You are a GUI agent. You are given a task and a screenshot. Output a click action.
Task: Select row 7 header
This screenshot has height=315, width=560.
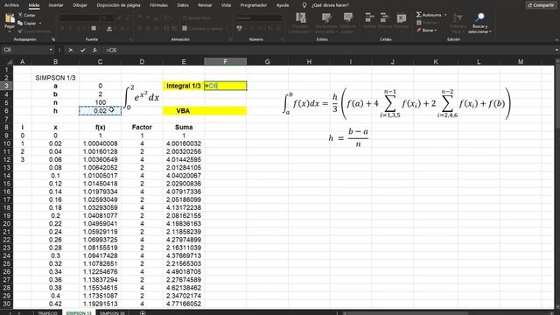point(6,119)
